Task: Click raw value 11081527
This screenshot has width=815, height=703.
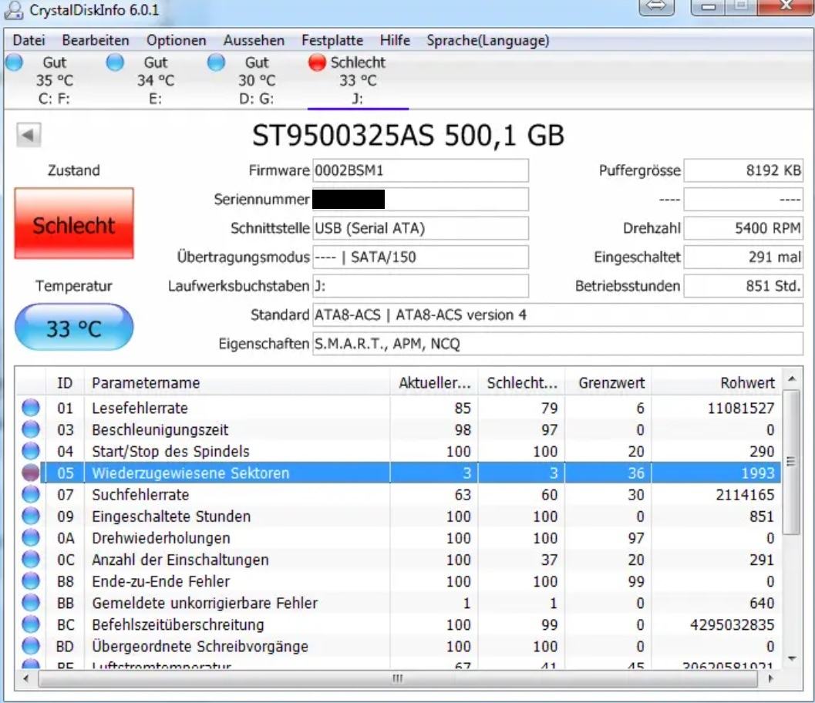Action: point(741,408)
